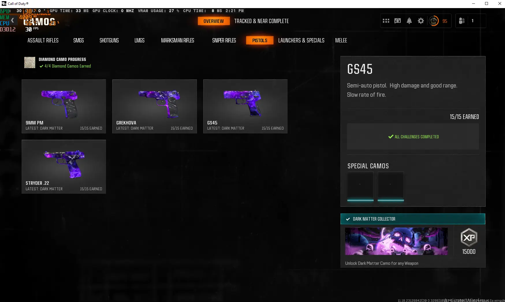The height and width of the screenshot is (302, 505).
Task: Click the GS45 title in details panel
Action: pyautogui.click(x=360, y=69)
